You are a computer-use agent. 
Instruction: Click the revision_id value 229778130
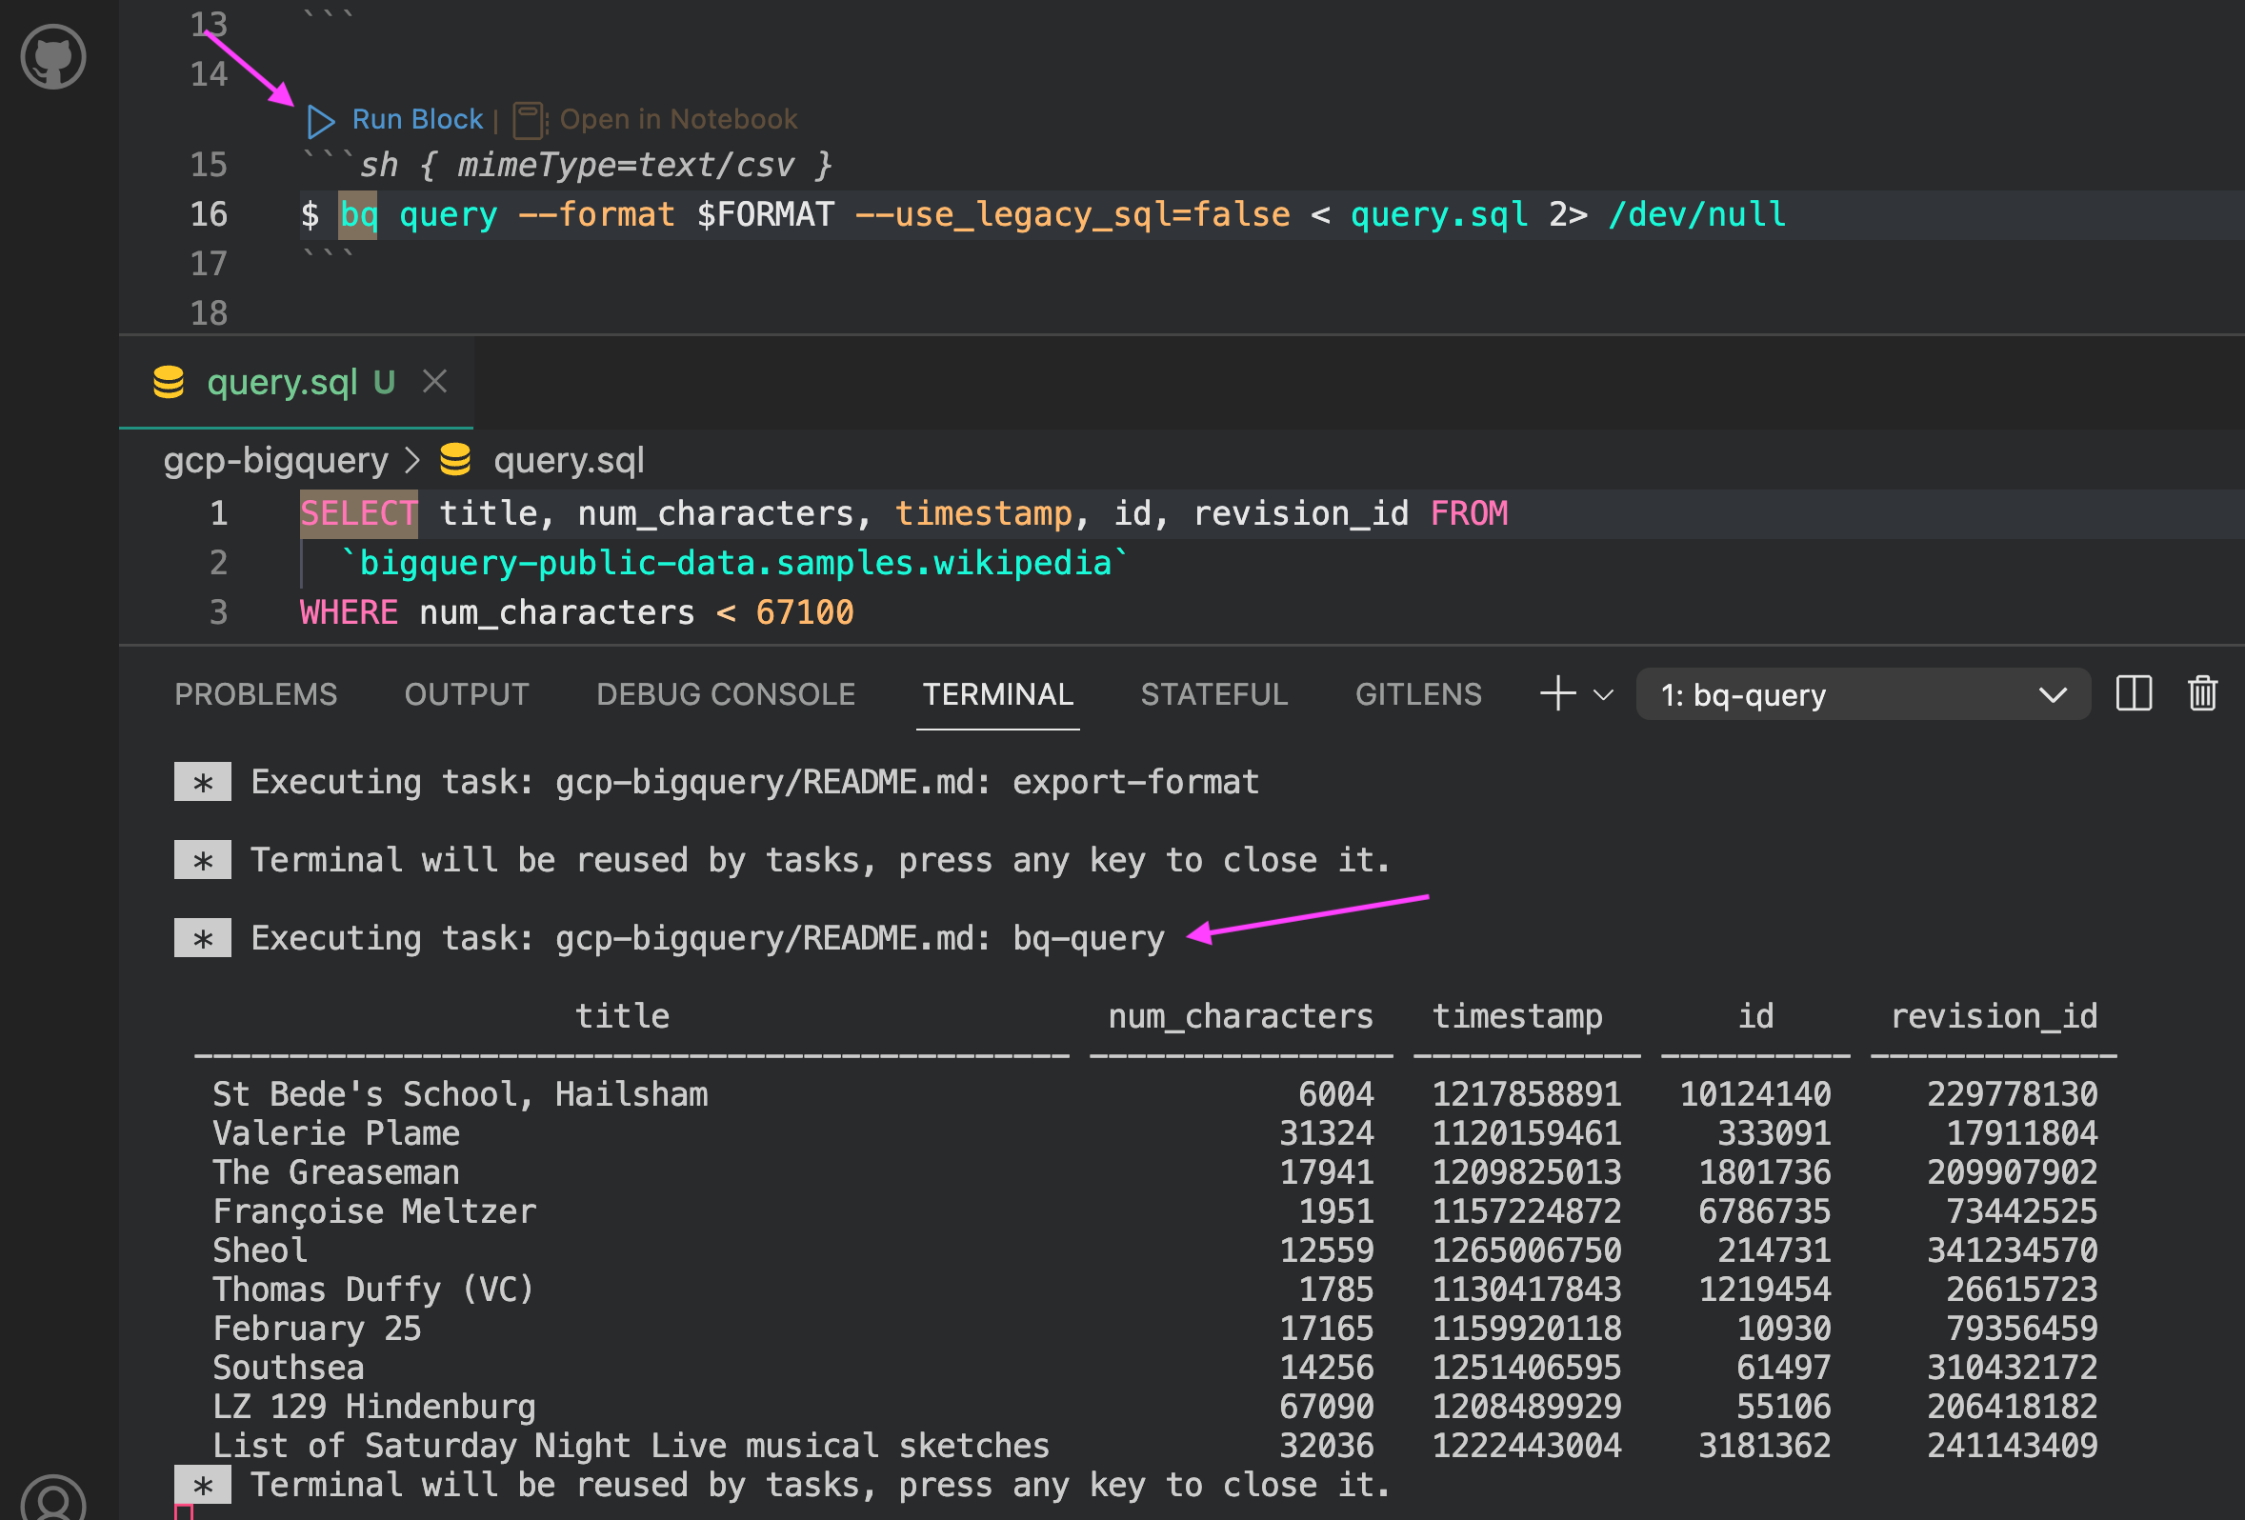pyautogui.click(x=2014, y=1095)
